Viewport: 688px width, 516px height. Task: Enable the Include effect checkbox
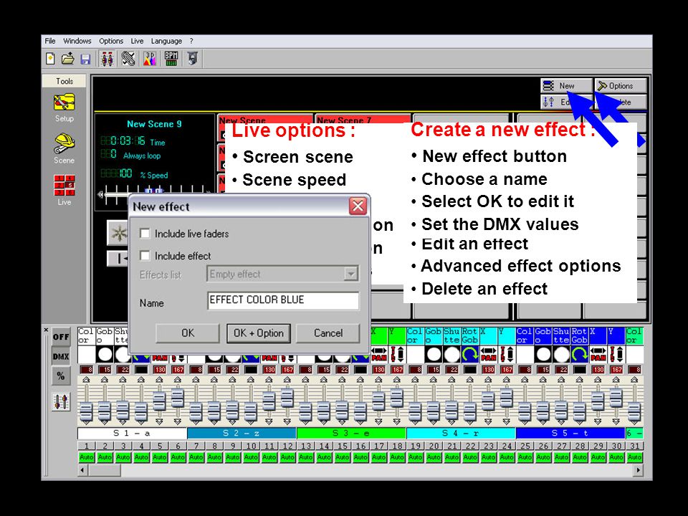coord(145,255)
